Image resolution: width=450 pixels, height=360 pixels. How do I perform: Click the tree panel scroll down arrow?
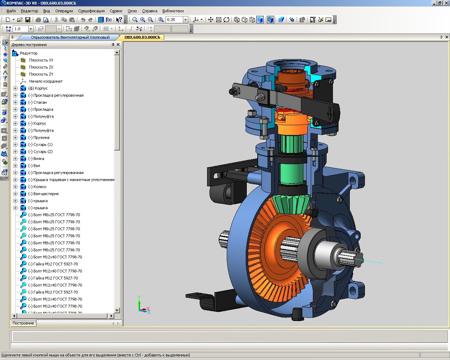click(117, 310)
